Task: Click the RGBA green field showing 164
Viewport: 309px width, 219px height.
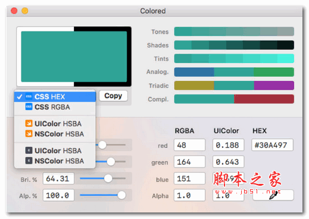Action: coord(189,162)
